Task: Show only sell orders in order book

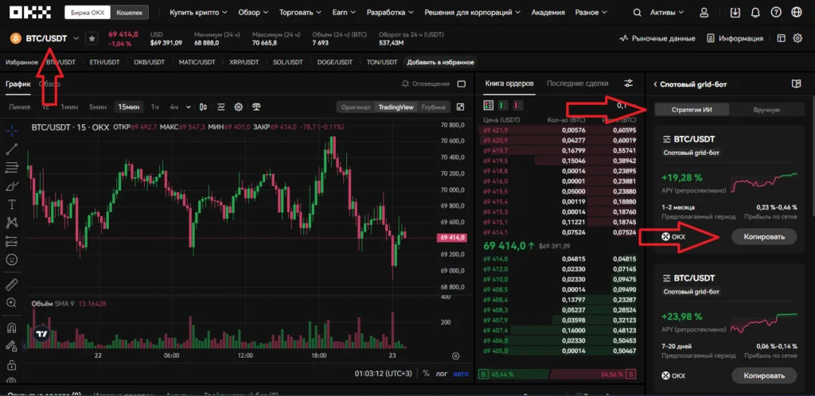Action: tap(517, 104)
